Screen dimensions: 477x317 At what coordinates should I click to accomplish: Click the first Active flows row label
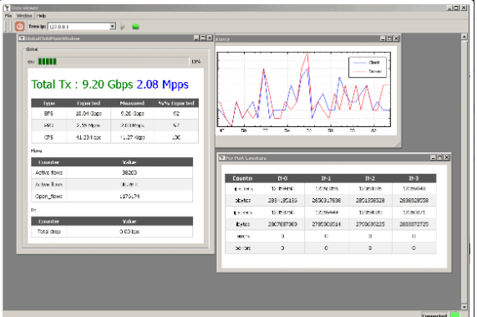coord(48,172)
